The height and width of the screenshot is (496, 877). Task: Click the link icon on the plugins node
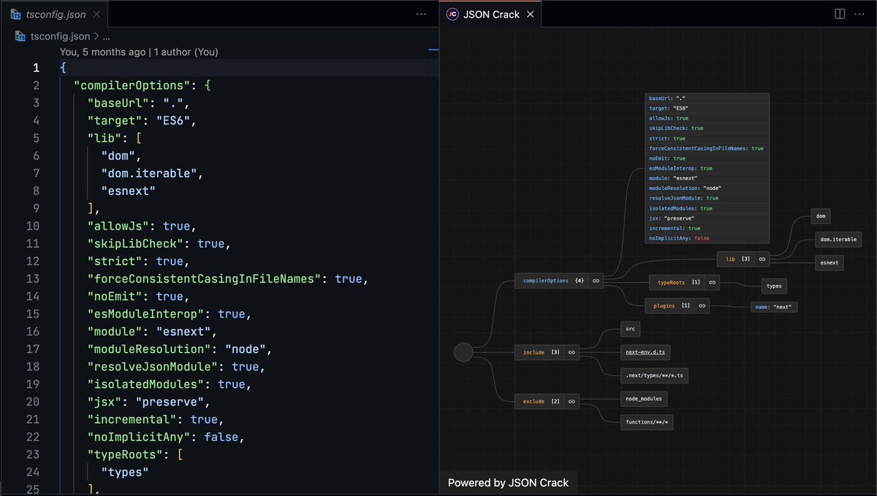point(702,305)
